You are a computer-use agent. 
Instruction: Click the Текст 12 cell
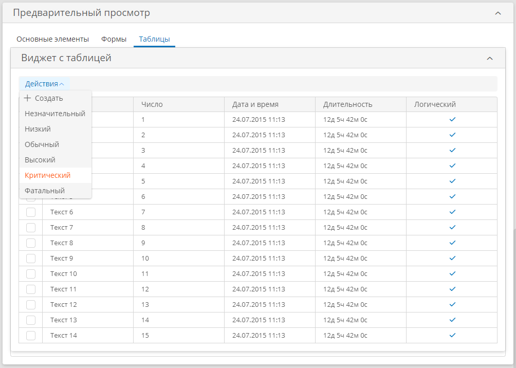point(88,305)
